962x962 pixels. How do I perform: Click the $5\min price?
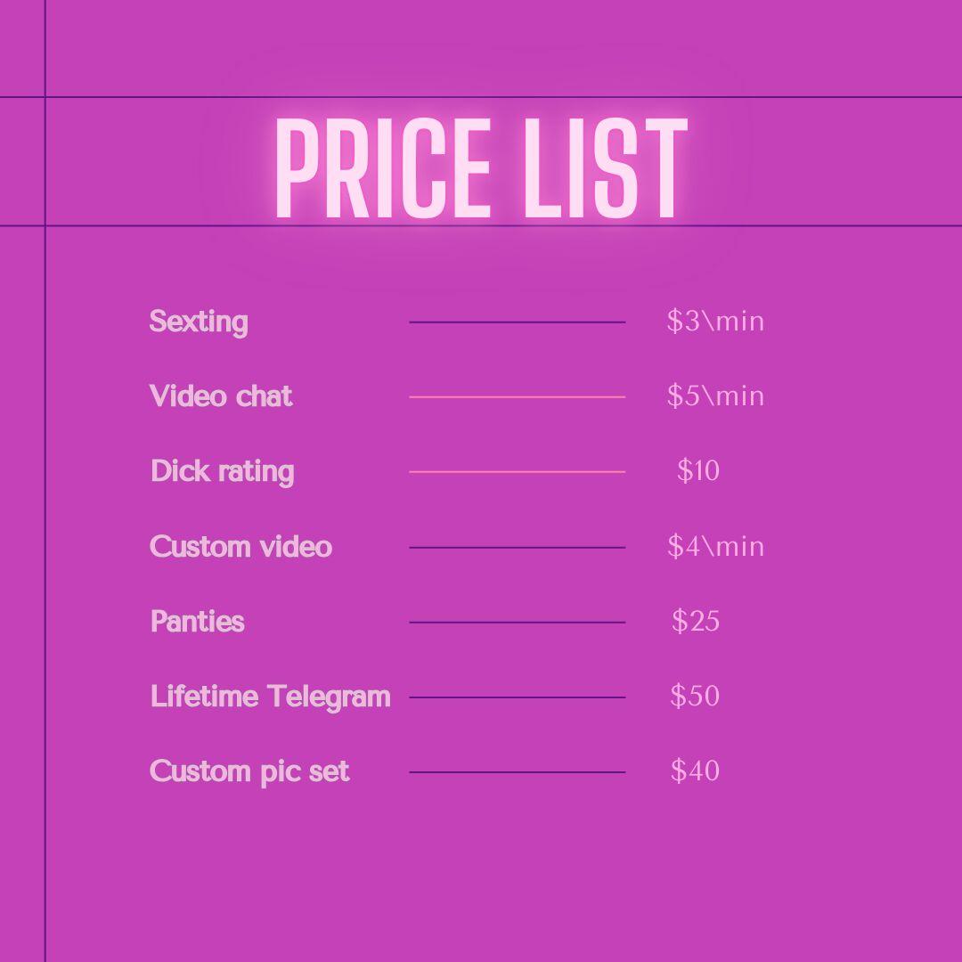[715, 395]
